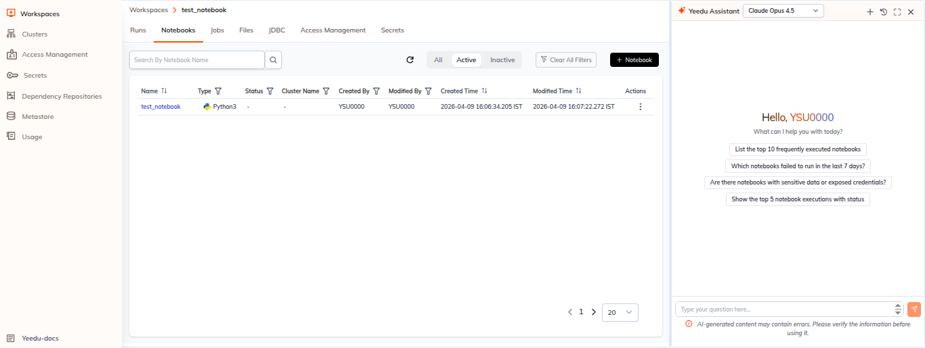Refresh the notebooks list
Image resolution: width=925 pixels, height=348 pixels.
pos(410,60)
